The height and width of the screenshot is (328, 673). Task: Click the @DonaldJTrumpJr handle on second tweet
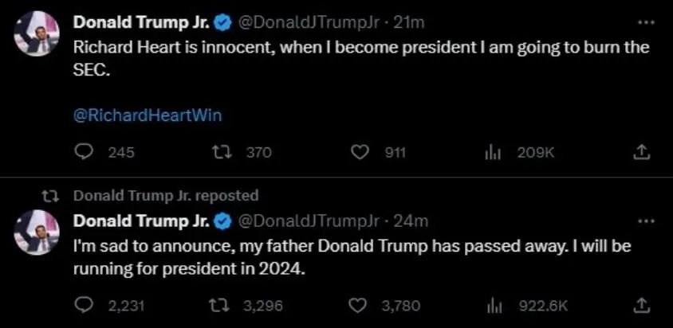pyautogui.click(x=308, y=221)
